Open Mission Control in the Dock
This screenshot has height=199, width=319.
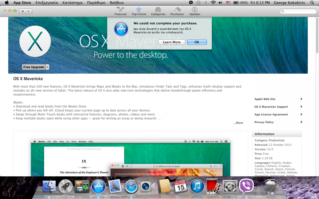point(82,187)
